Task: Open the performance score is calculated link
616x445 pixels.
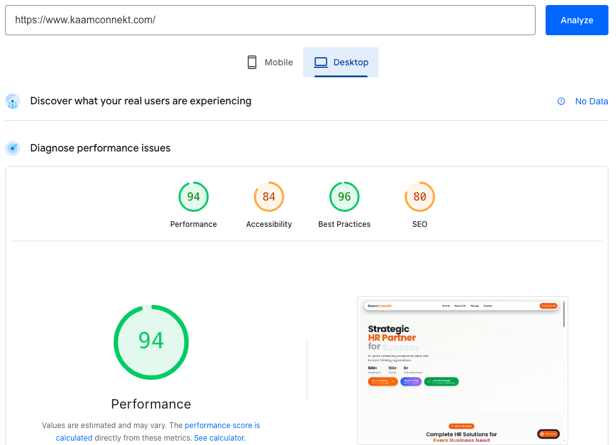Action: click(x=158, y=432)
